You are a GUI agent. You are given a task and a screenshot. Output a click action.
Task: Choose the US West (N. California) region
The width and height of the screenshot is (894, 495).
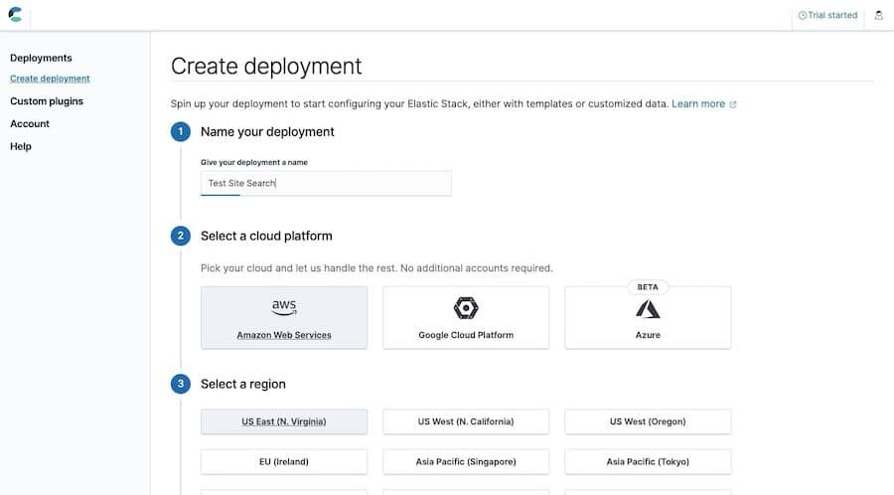tap(466, 421)
